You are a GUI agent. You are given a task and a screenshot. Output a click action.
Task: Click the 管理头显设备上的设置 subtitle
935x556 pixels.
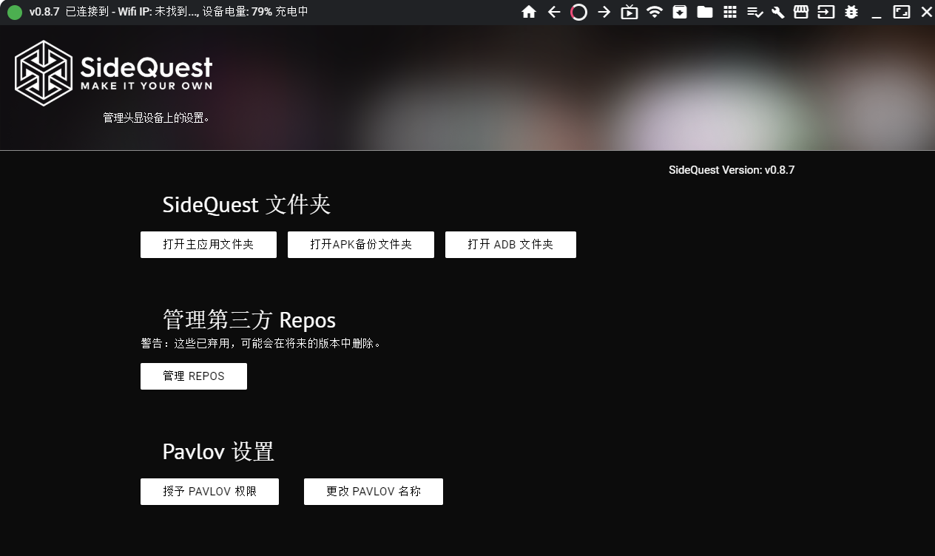click(157, 118)
